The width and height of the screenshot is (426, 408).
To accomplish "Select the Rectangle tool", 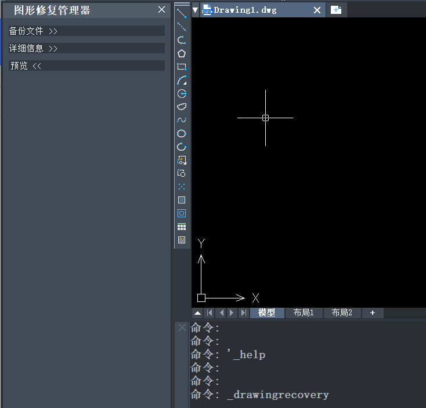I will click(182, 67).
